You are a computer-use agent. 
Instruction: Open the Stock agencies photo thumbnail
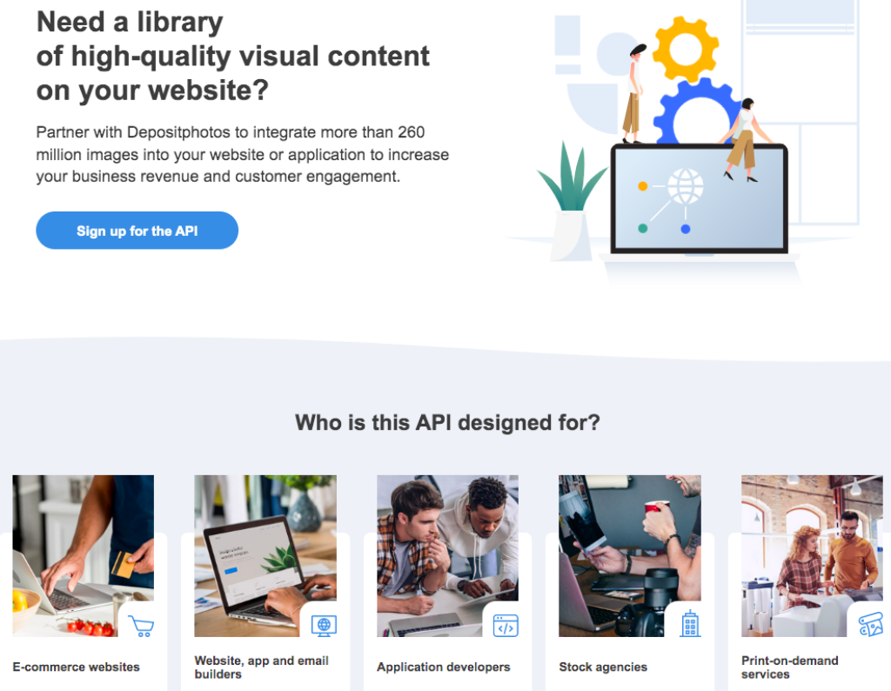[630, 556]
